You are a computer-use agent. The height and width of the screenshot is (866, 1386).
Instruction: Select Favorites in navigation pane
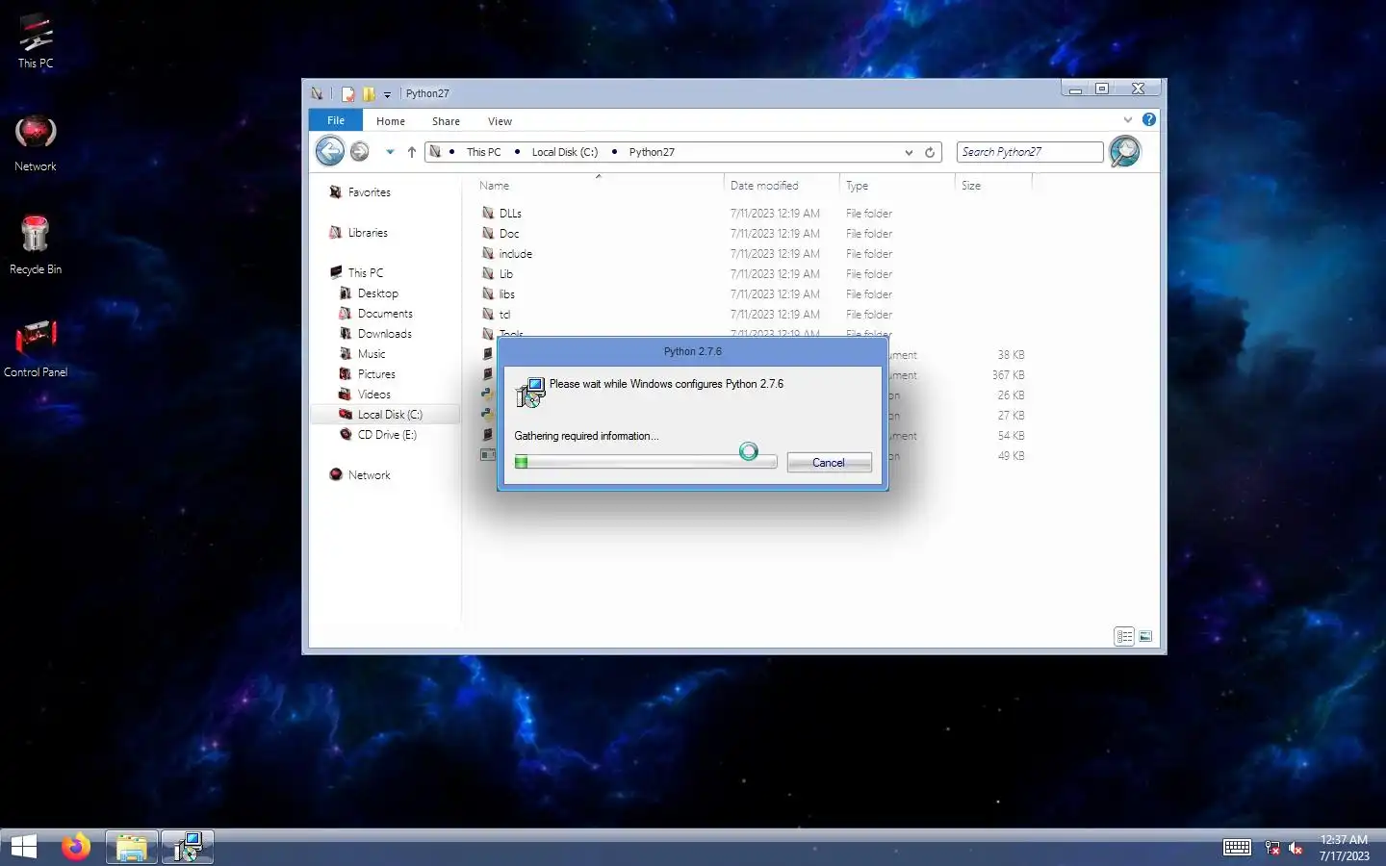[x=369, y=192]
